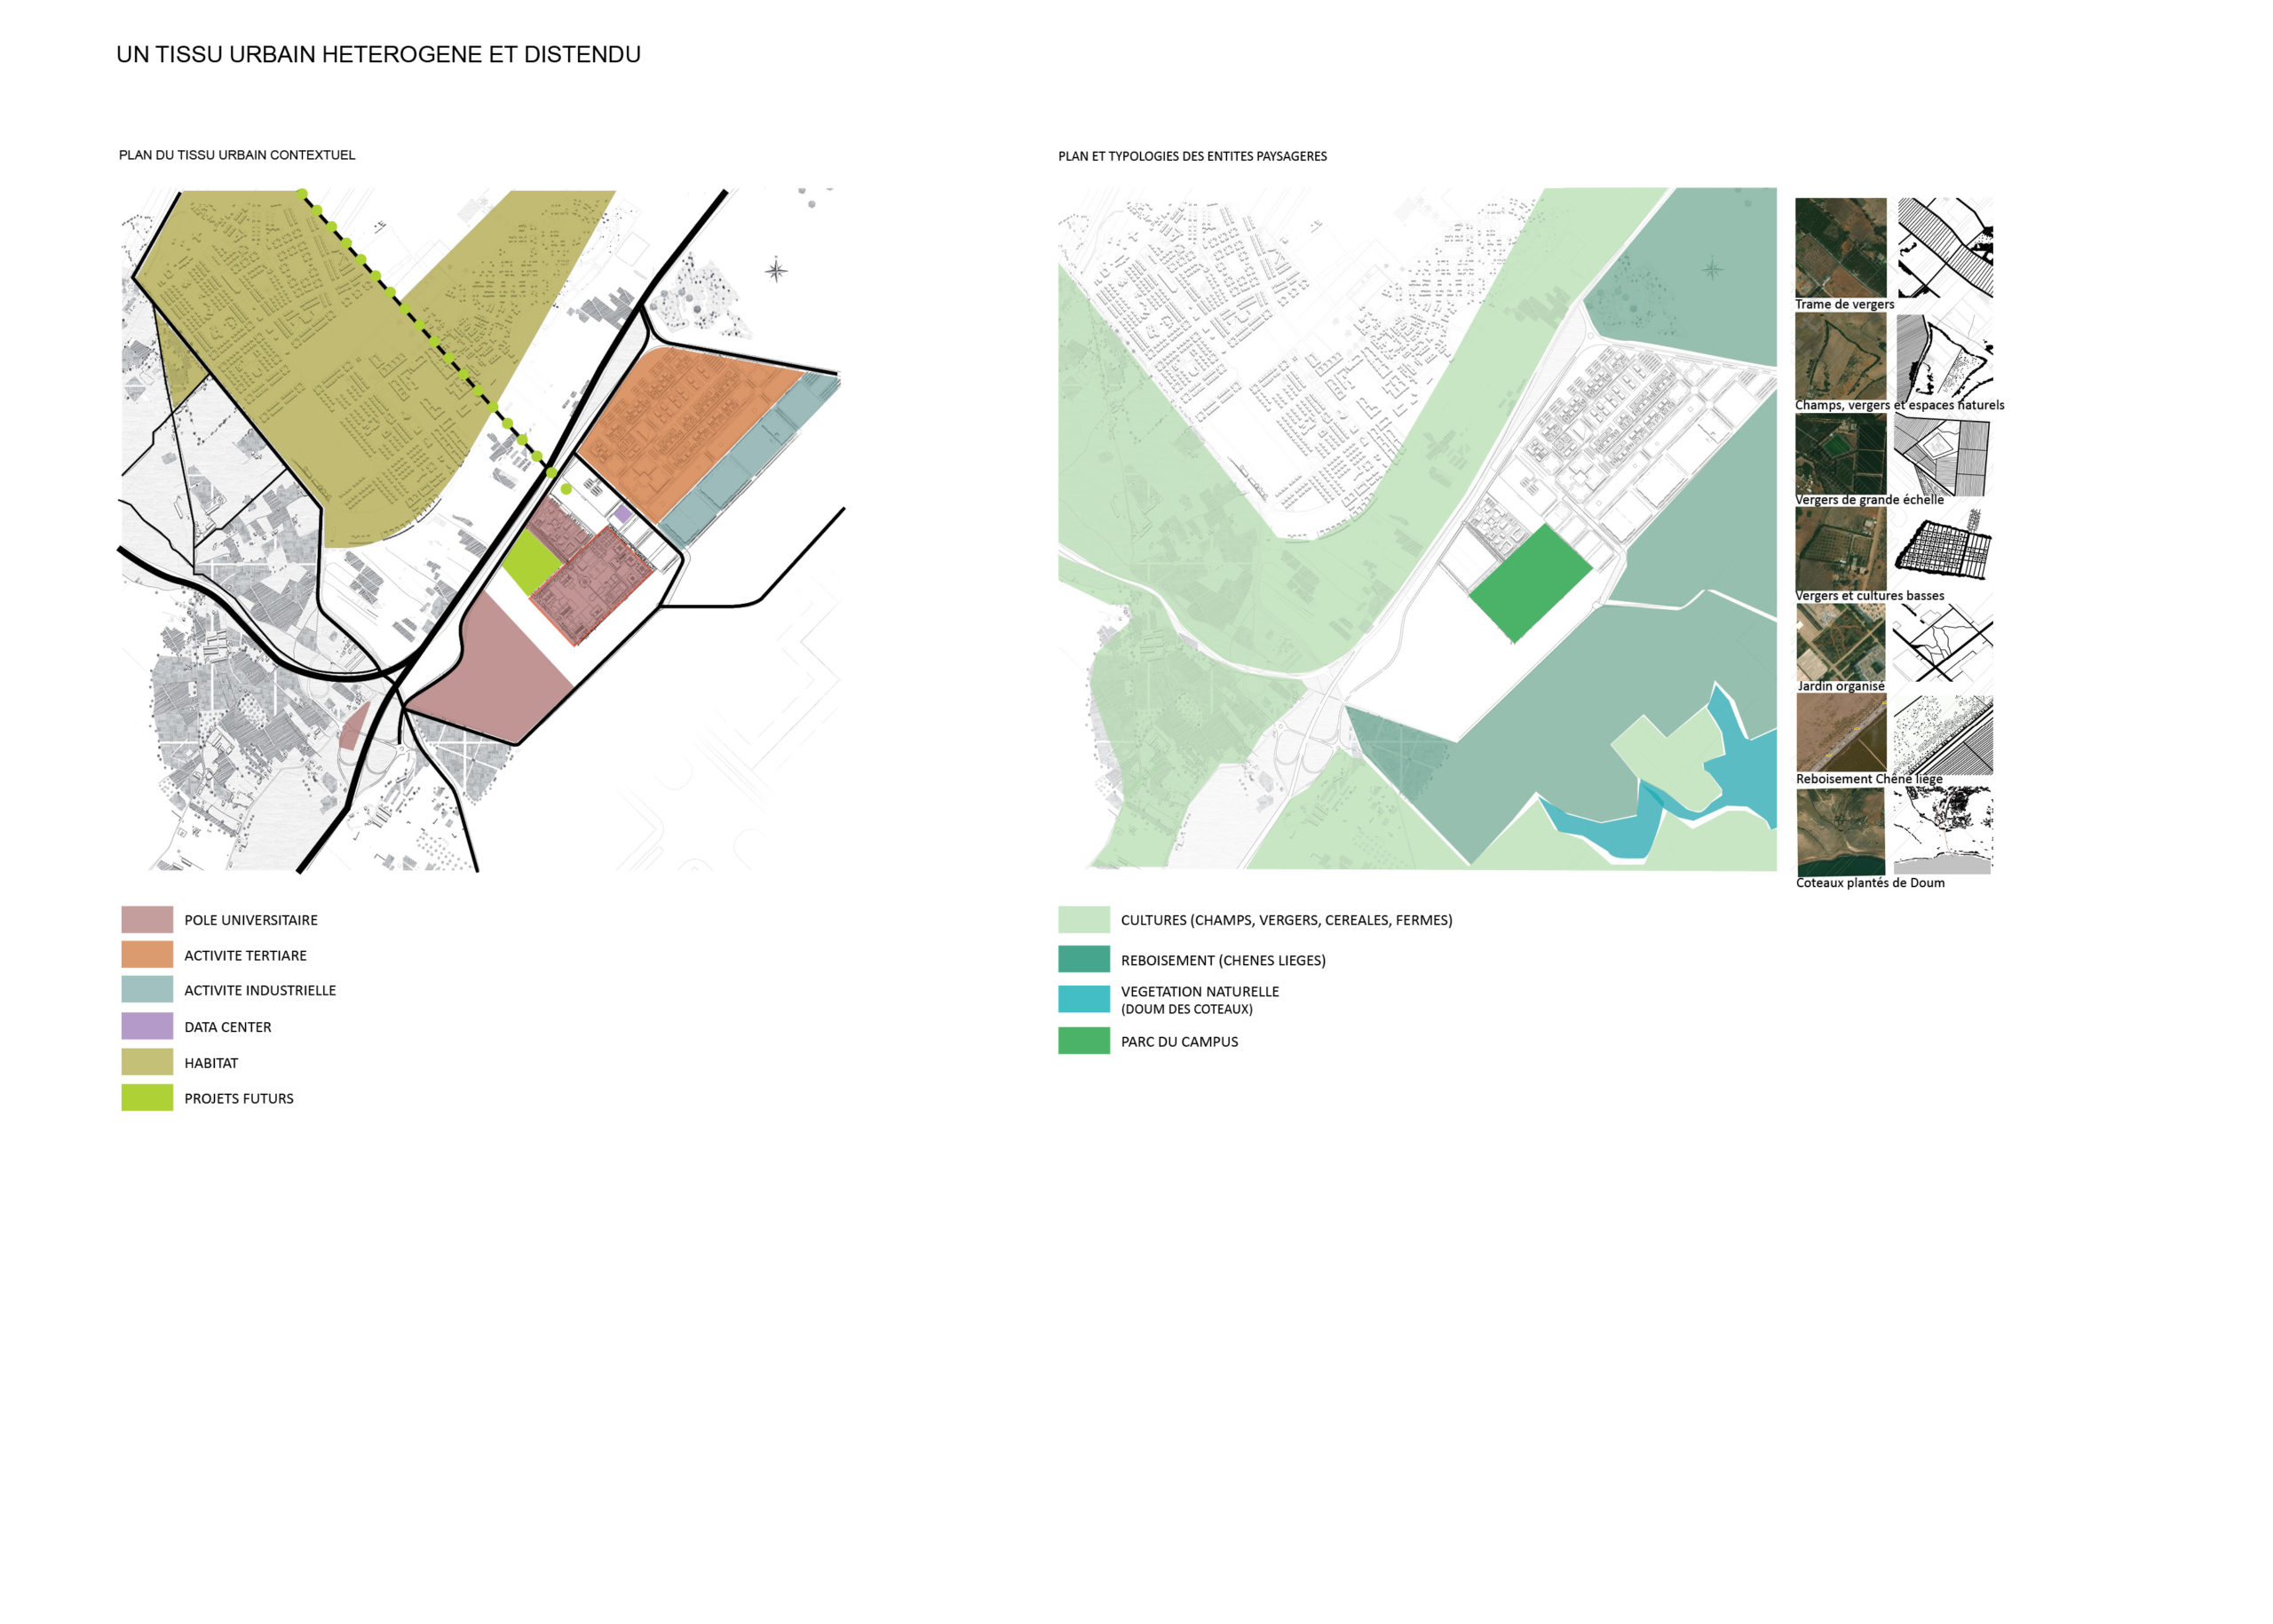The width and height of the screenshot is (2273, 1624).
Task: Click the 'PLAN ET TYPOLOGIES DES ENTITES PAYSAGERES' heading
Action: 1192,156
